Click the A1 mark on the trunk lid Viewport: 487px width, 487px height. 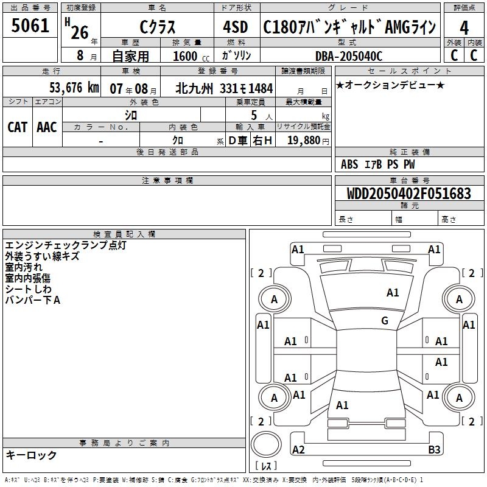(342, 405)
